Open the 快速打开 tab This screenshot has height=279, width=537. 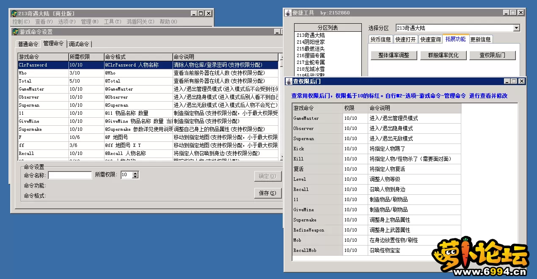(x=405, y=39)
